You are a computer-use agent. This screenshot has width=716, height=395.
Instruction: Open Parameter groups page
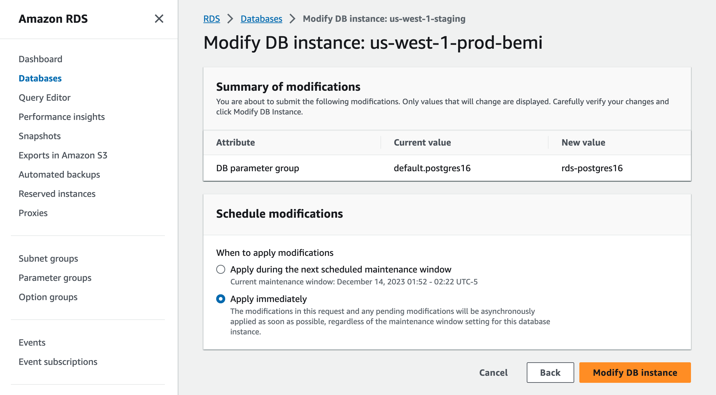click(55, 278)
